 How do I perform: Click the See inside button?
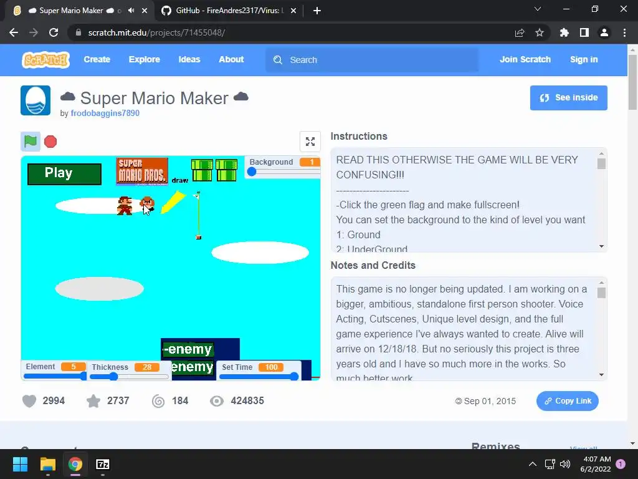click(x=568, y=98)
